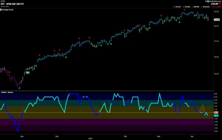Click the green dot marker below the March bars

[179, 22]
